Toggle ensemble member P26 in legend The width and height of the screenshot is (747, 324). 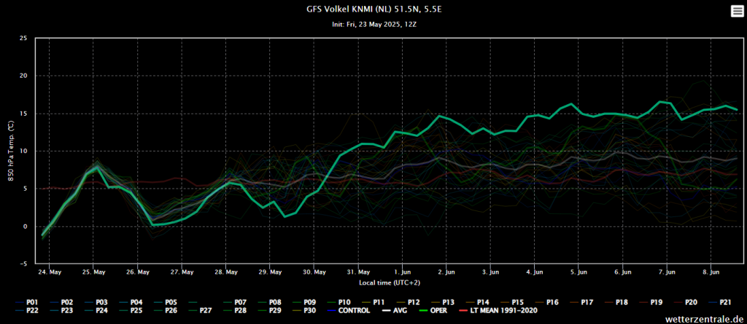(x=166, y=311)
